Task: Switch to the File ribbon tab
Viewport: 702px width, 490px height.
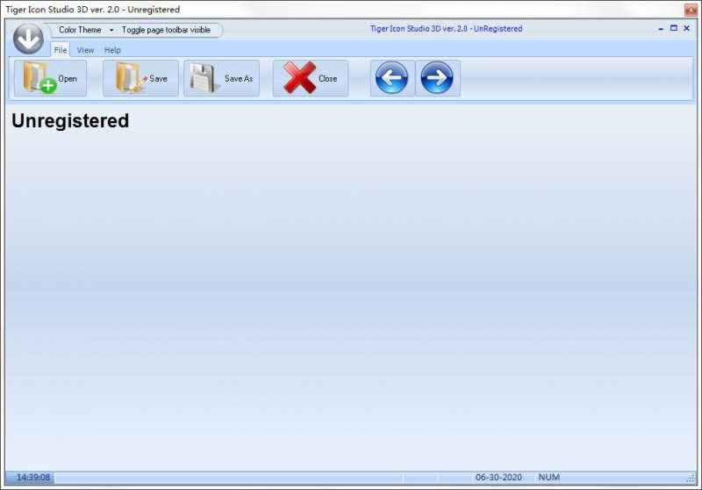Action: click(61, 50)
